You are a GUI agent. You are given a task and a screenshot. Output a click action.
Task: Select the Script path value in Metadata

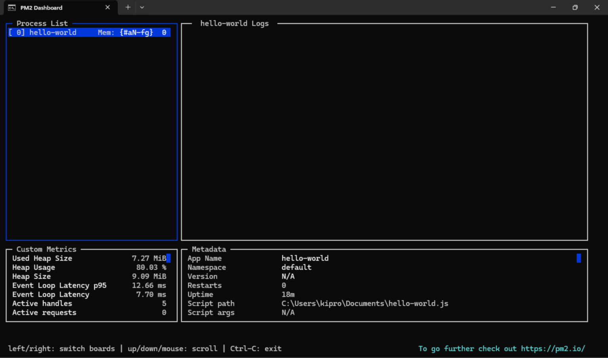[x=364, y=303]
